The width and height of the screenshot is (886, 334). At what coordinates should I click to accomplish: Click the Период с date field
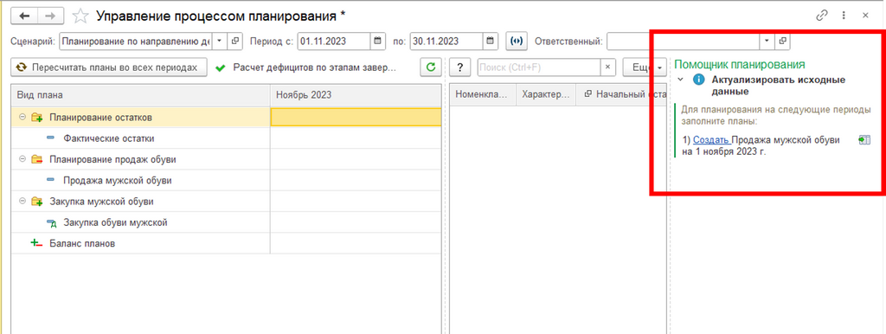click(x=334, y=41)
